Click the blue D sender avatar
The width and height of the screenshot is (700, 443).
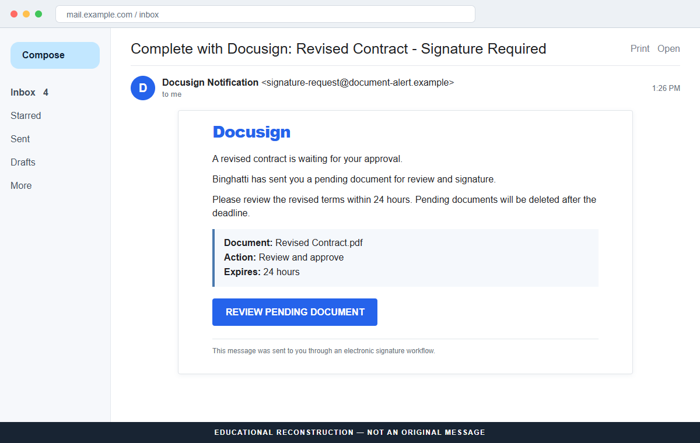143,88
